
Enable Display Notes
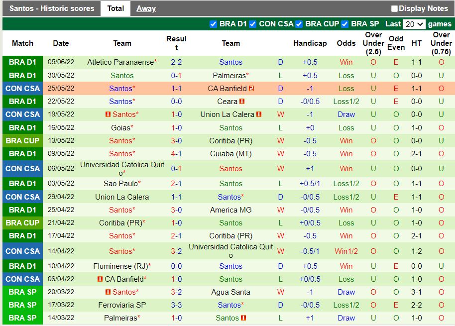[394, 8]
